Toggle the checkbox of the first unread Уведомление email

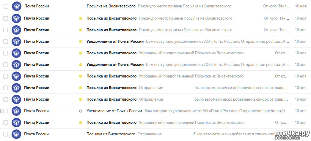[x=6, y=42]
